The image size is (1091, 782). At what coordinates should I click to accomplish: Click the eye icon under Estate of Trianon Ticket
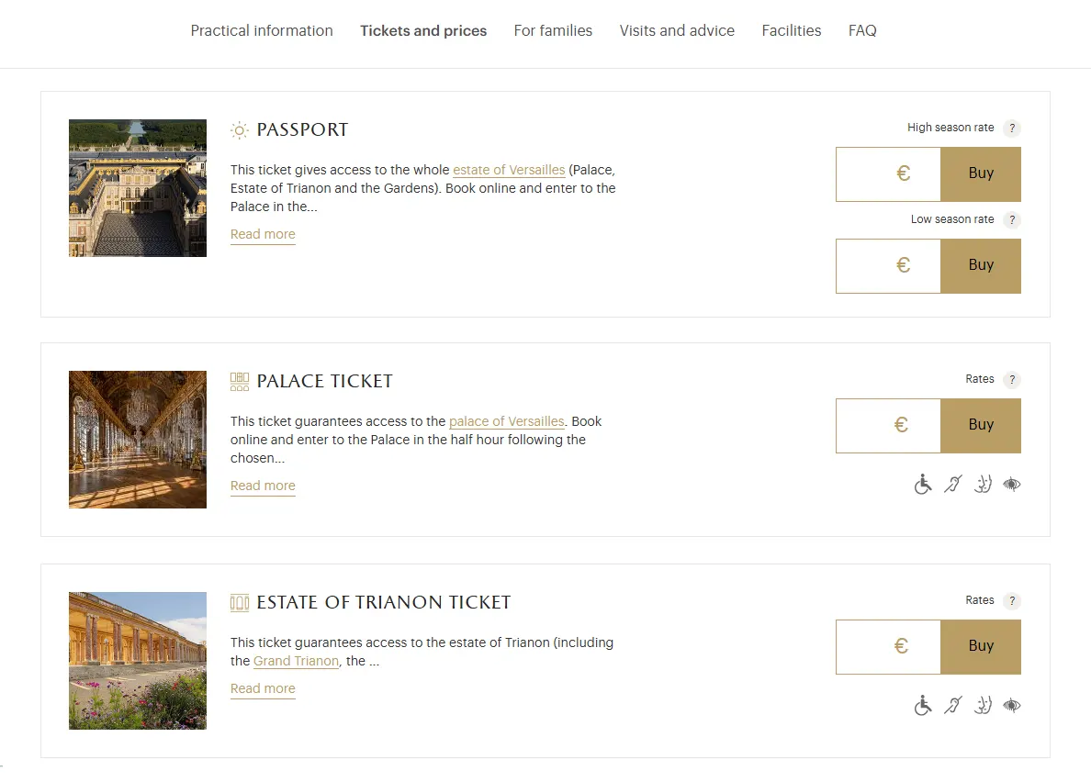click(x=1012, y=706)
